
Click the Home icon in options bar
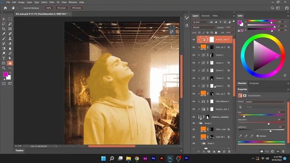(x=5, y=8)
